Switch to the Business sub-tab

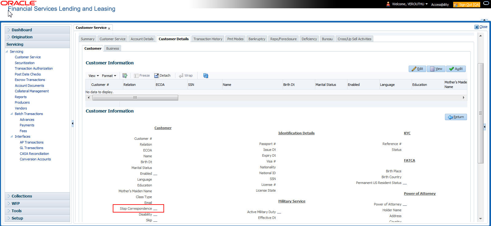(112, 48)
